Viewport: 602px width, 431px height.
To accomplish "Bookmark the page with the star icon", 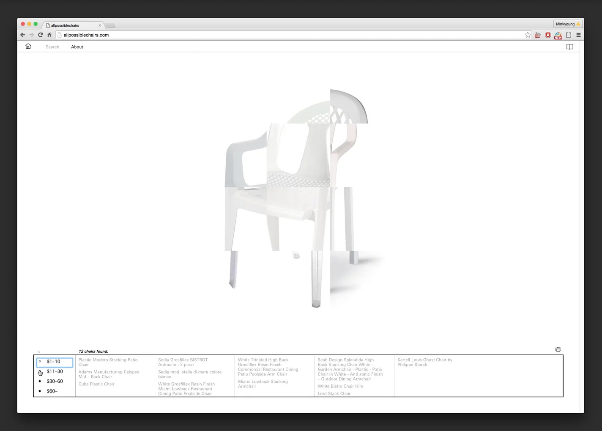I will tap(528, 35).
